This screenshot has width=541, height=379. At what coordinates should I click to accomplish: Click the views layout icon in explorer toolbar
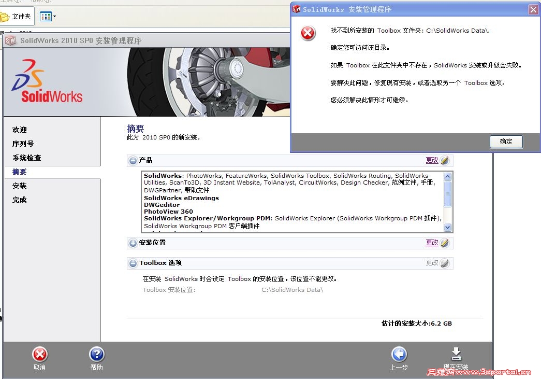tap(46, 16)
